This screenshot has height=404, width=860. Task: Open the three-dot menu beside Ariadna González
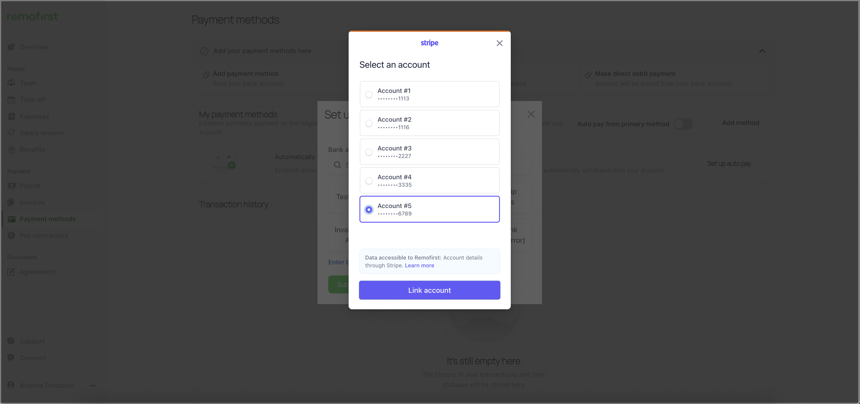pyautogui.click(x=92, y=385)
